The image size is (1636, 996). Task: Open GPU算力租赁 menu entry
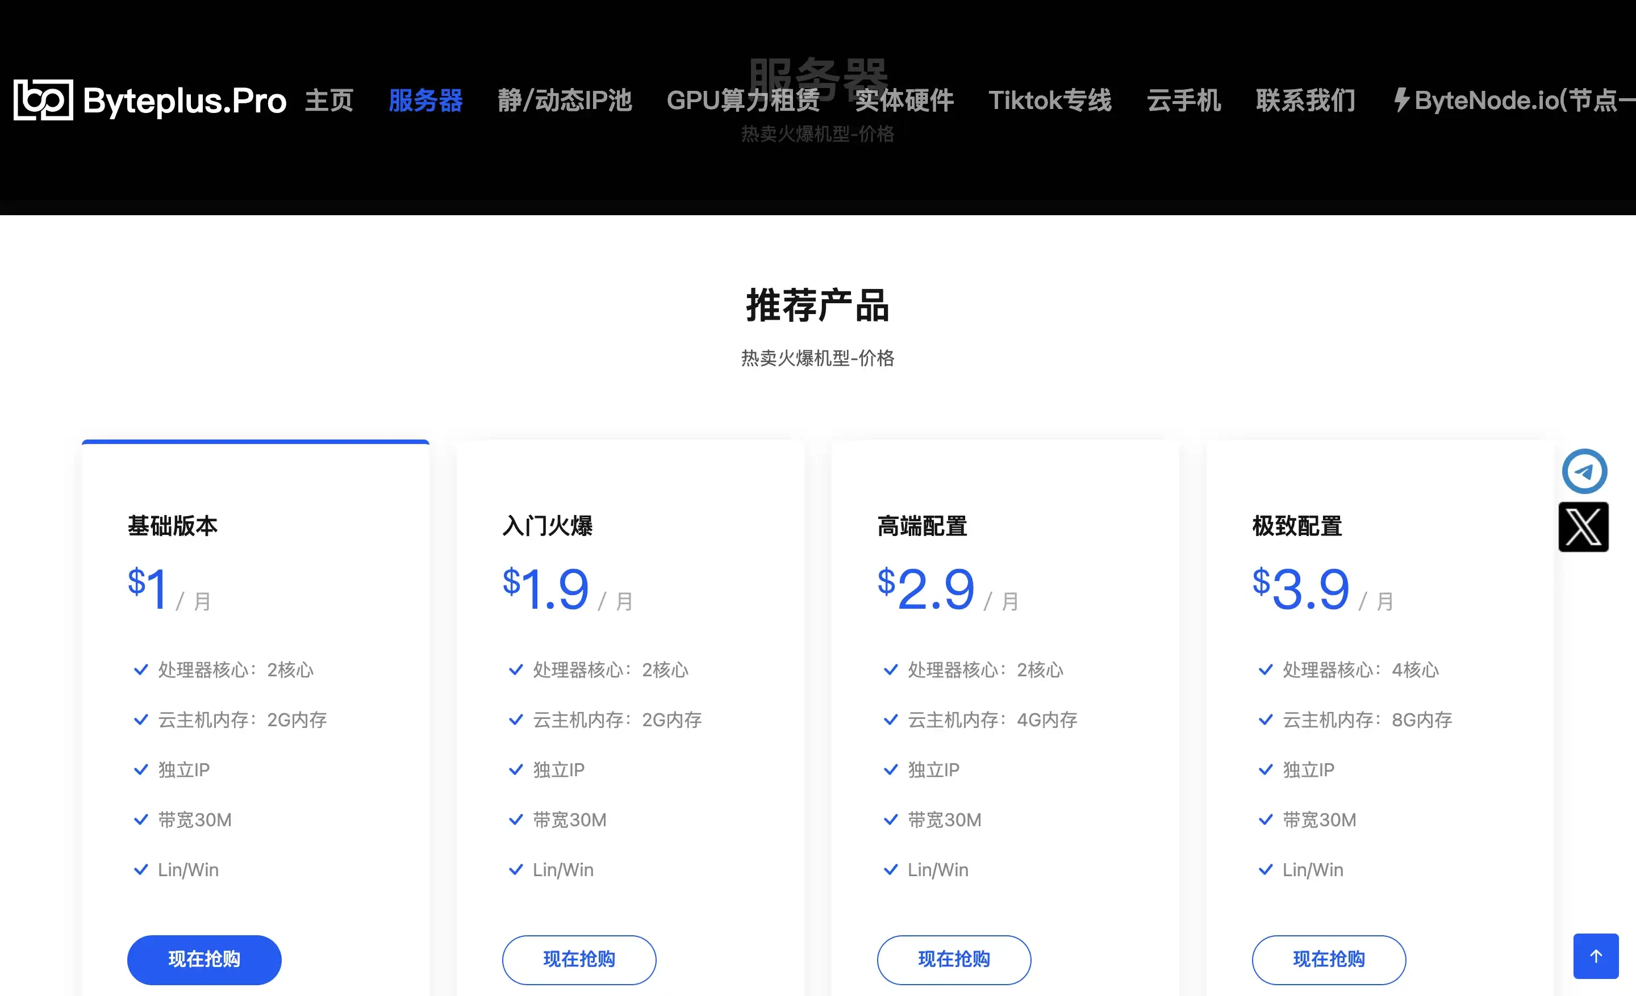743,100
